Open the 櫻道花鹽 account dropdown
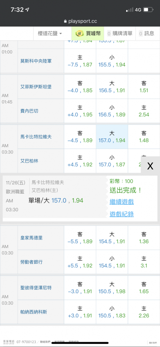This screenshot has width=160, height=347. (x=50, y=33)
